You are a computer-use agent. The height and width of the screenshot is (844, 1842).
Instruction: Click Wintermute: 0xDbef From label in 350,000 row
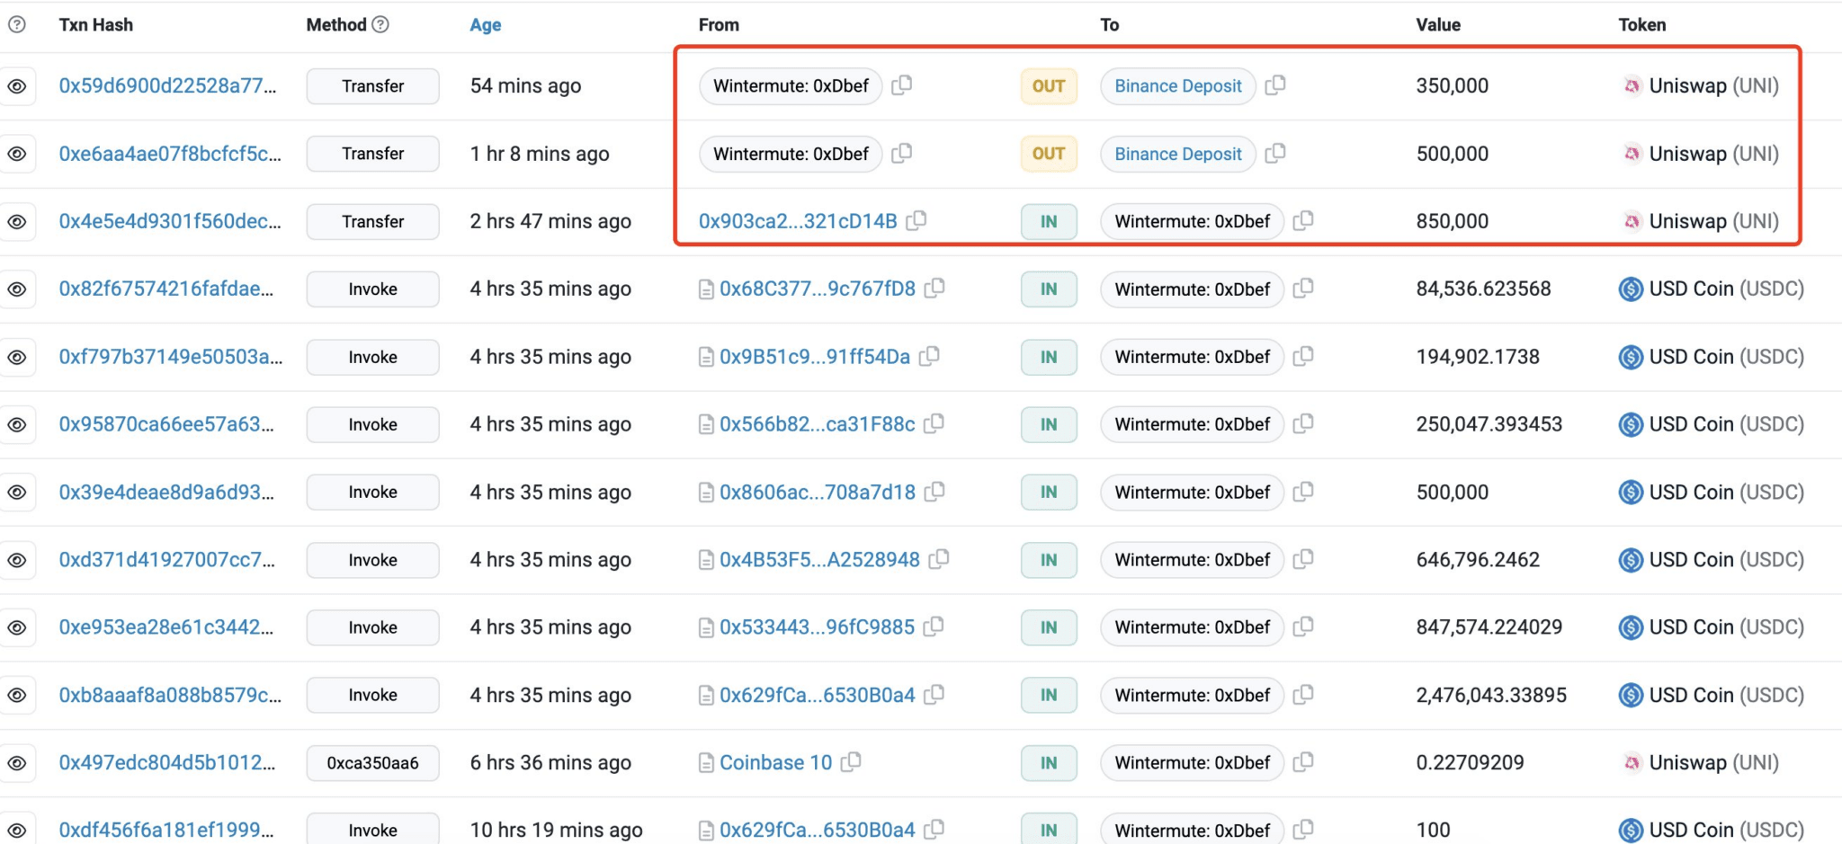[x=791, y=86]
